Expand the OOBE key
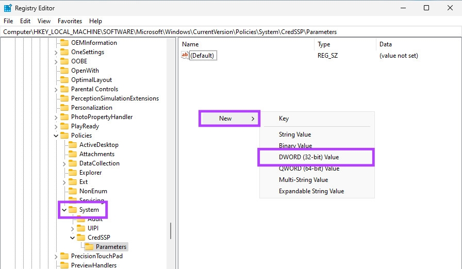 [56, 61]
